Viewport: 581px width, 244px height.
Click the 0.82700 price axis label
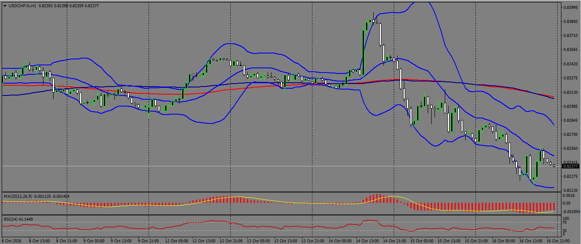tap(570, 134)
